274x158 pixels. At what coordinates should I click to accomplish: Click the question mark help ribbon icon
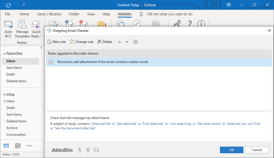tap(190, 23)
